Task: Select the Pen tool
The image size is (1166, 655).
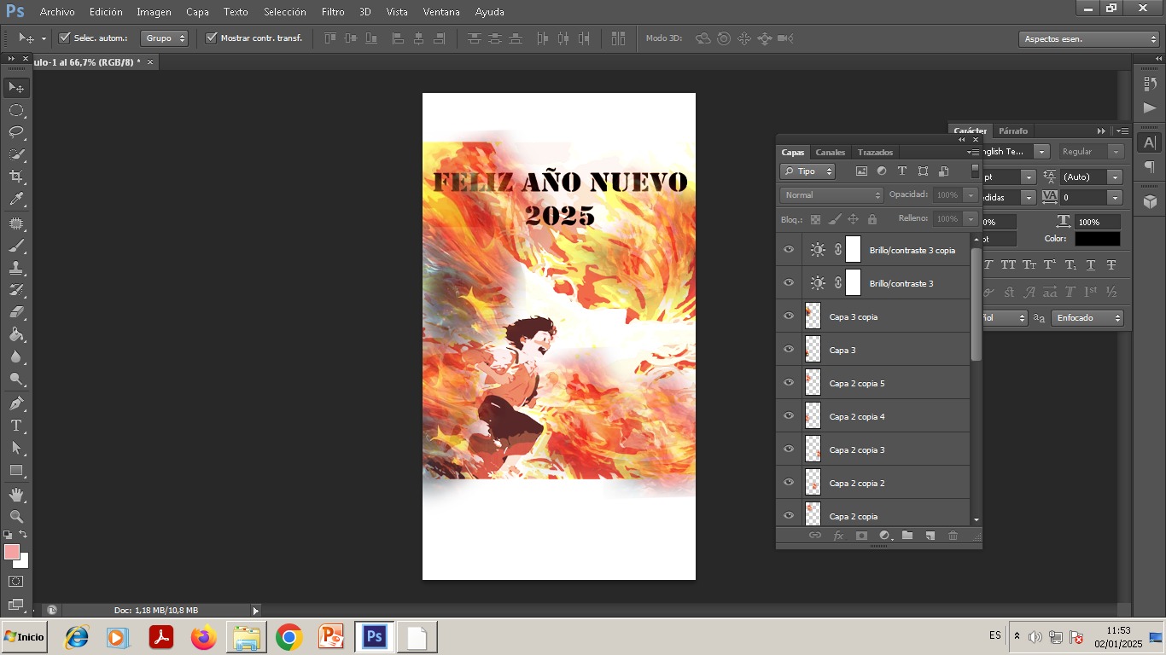Action: click(16, 403)
